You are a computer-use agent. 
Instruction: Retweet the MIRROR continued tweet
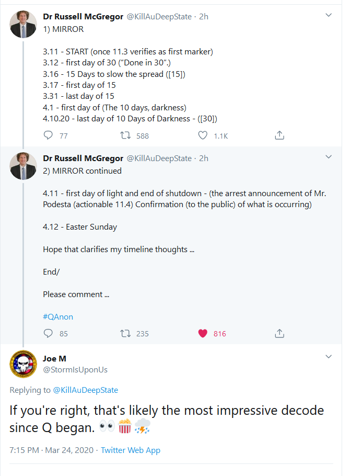[126, 333]
